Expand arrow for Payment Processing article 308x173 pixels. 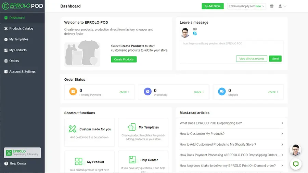(282, 155)
